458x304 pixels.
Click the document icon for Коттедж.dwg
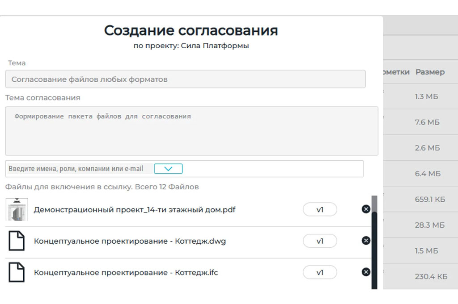[17, 241]
